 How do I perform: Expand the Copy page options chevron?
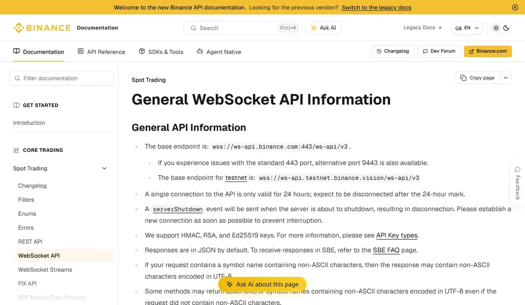click(506, 78)
